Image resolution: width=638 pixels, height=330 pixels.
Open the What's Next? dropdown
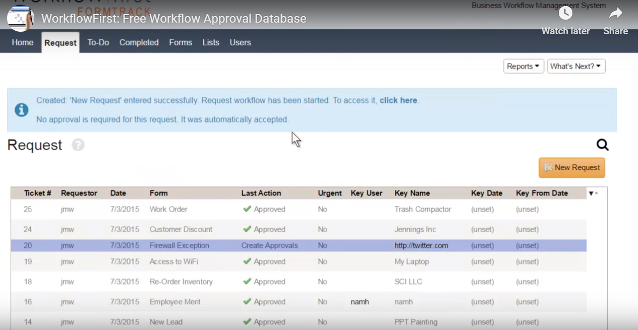pyautogui.click(x=576, y=66)
